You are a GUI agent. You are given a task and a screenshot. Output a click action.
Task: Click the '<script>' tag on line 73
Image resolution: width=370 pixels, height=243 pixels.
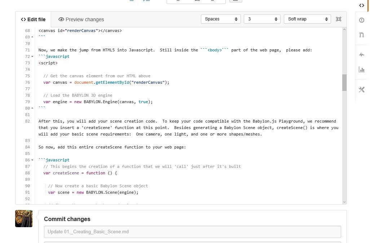48,63
